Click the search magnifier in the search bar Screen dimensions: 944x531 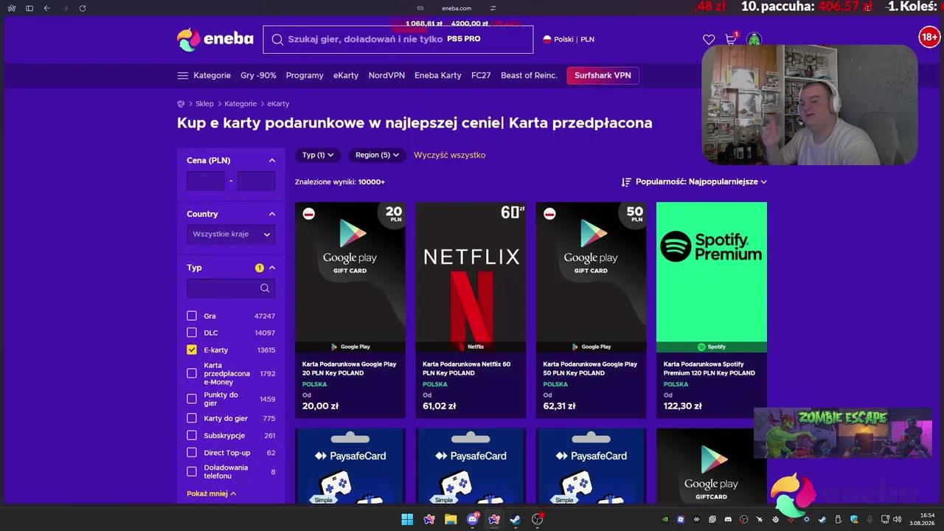[x=277, y=40]
